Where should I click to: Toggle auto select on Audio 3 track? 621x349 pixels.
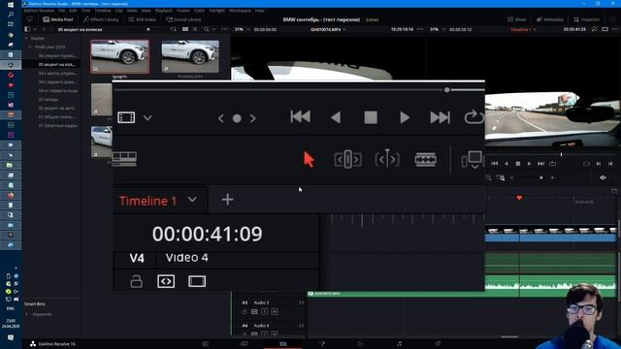coord(254,312)
